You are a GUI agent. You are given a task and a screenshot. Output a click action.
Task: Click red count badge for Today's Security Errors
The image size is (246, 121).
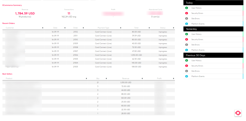pyautogui.click(x=186, y=13)
